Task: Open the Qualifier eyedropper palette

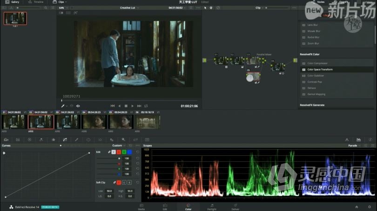Action: pos(76,140)
